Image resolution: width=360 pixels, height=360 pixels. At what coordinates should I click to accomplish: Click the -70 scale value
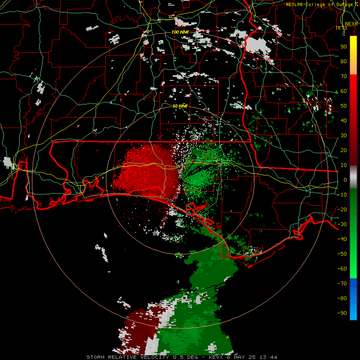click(x=342, y=283)
